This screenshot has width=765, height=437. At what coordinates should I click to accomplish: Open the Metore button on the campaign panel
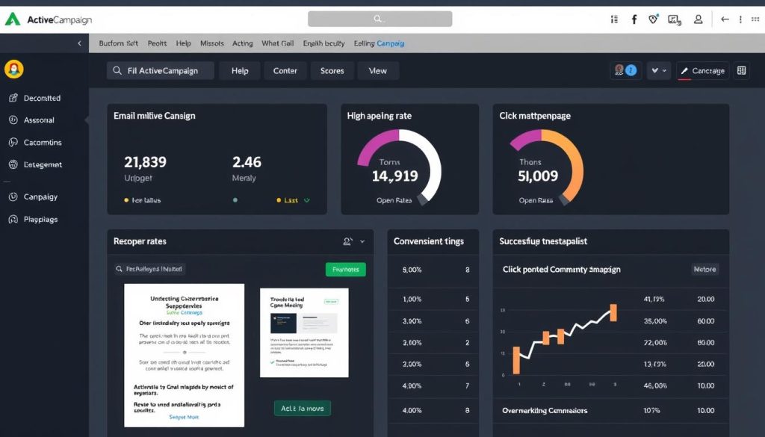pyautogui.click(x=704, y=268)
